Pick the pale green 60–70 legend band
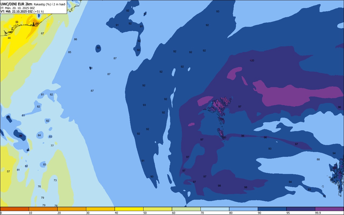The height and width of the screenshot is (215, 344). pyautogui.click(x=186, y=209)
